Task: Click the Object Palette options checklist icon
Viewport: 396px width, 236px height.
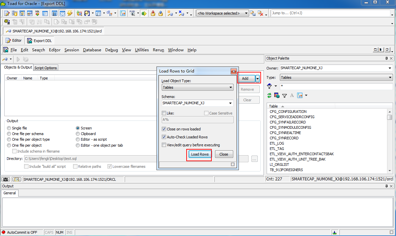Action: point(300,96)
